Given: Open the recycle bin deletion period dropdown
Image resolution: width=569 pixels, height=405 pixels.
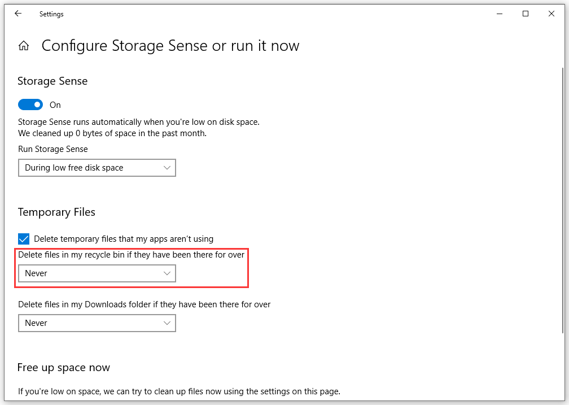Looking at the screenshot, I should click(x=97, y=273).
